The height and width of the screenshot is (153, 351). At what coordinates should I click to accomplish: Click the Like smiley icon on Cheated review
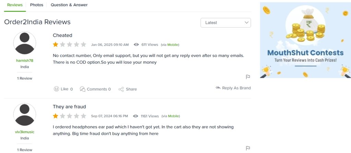[x=57, y=89]
